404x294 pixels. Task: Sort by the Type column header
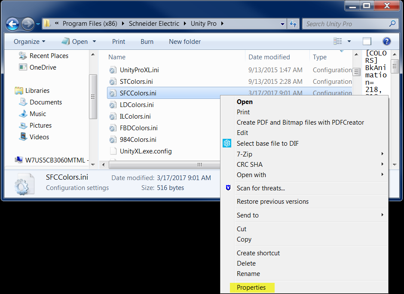coord(320,57)
